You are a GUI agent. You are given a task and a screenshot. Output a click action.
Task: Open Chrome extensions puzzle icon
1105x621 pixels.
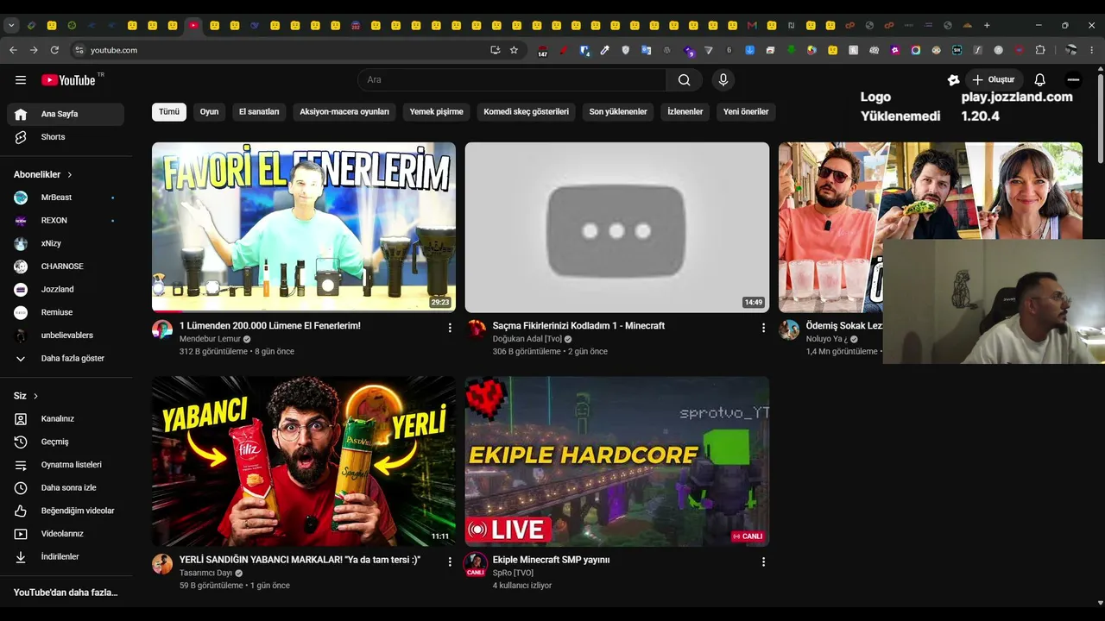[x=1040, y=50]
